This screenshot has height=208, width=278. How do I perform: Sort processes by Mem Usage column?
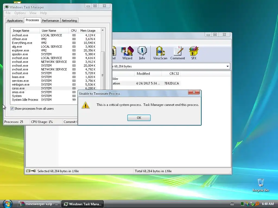click(x=88, y=31)
